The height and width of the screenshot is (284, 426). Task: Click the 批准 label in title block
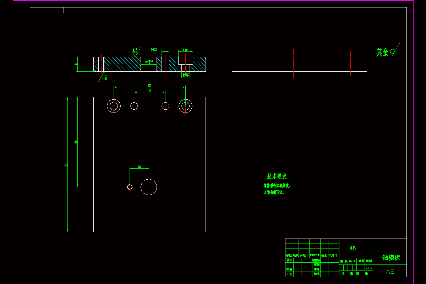pyautogui.click(x=317, y=274)
